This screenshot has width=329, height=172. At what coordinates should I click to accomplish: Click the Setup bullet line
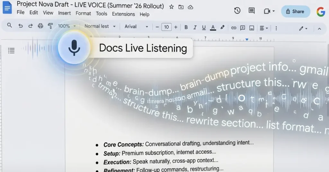(160, 153)
